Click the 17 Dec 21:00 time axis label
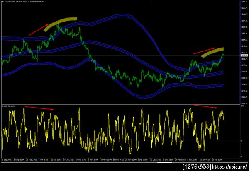Image resolution: width=249 pixels, height=171 pixels. coord(168,160)
